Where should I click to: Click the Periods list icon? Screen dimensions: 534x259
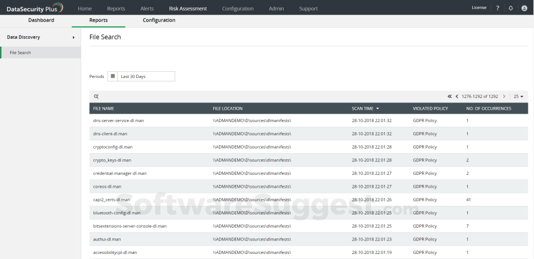(112, 76)
